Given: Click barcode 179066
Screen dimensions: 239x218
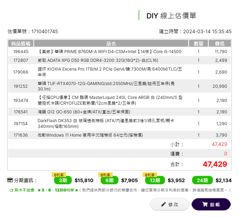Looking at the screenshot, I should (x=21, y=72).
